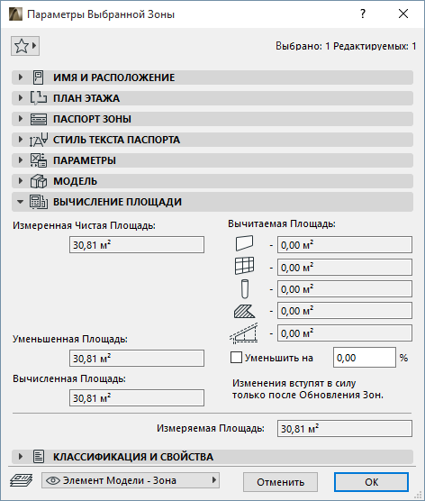The width and height of the screenshot is (425, 501).
Task: Expand the МОДЕЛЬ panel
Action: tap(21, 181)
